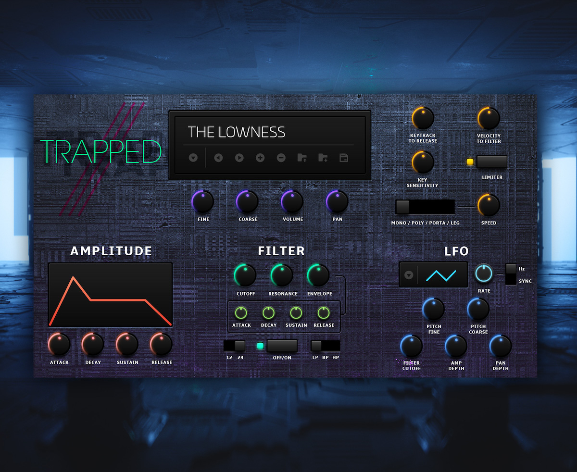This screenshot has height=472, width=577.
Task: Click the VELOCITY TO FILTER knob
Action: click(489, 118)
